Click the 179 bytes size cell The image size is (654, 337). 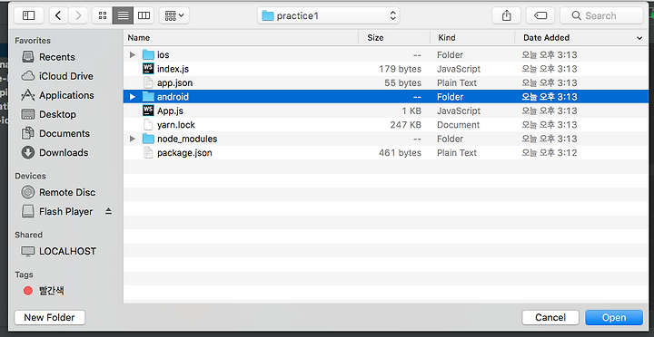[400, 69]
